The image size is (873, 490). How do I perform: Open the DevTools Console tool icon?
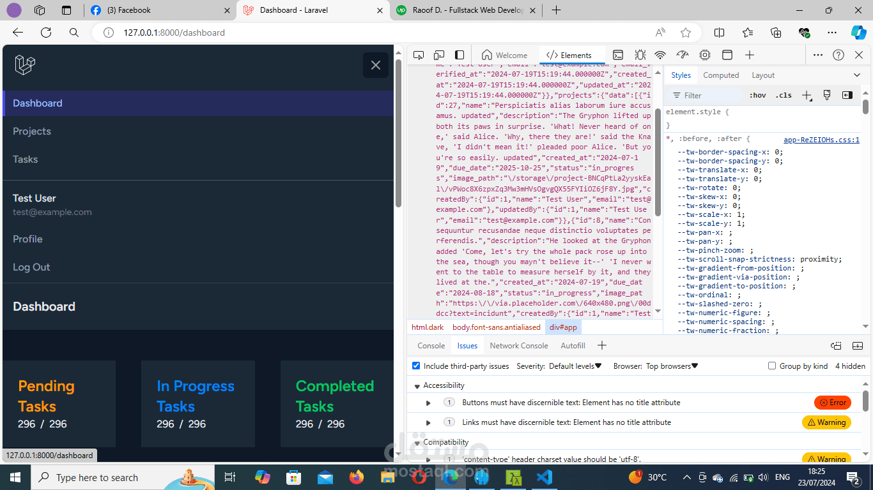(618, 55)
